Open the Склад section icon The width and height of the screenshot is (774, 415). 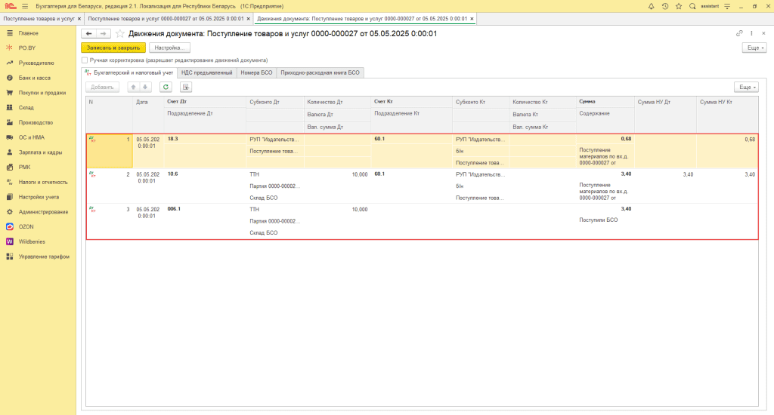pyautogui.click(x=9, y=107)
